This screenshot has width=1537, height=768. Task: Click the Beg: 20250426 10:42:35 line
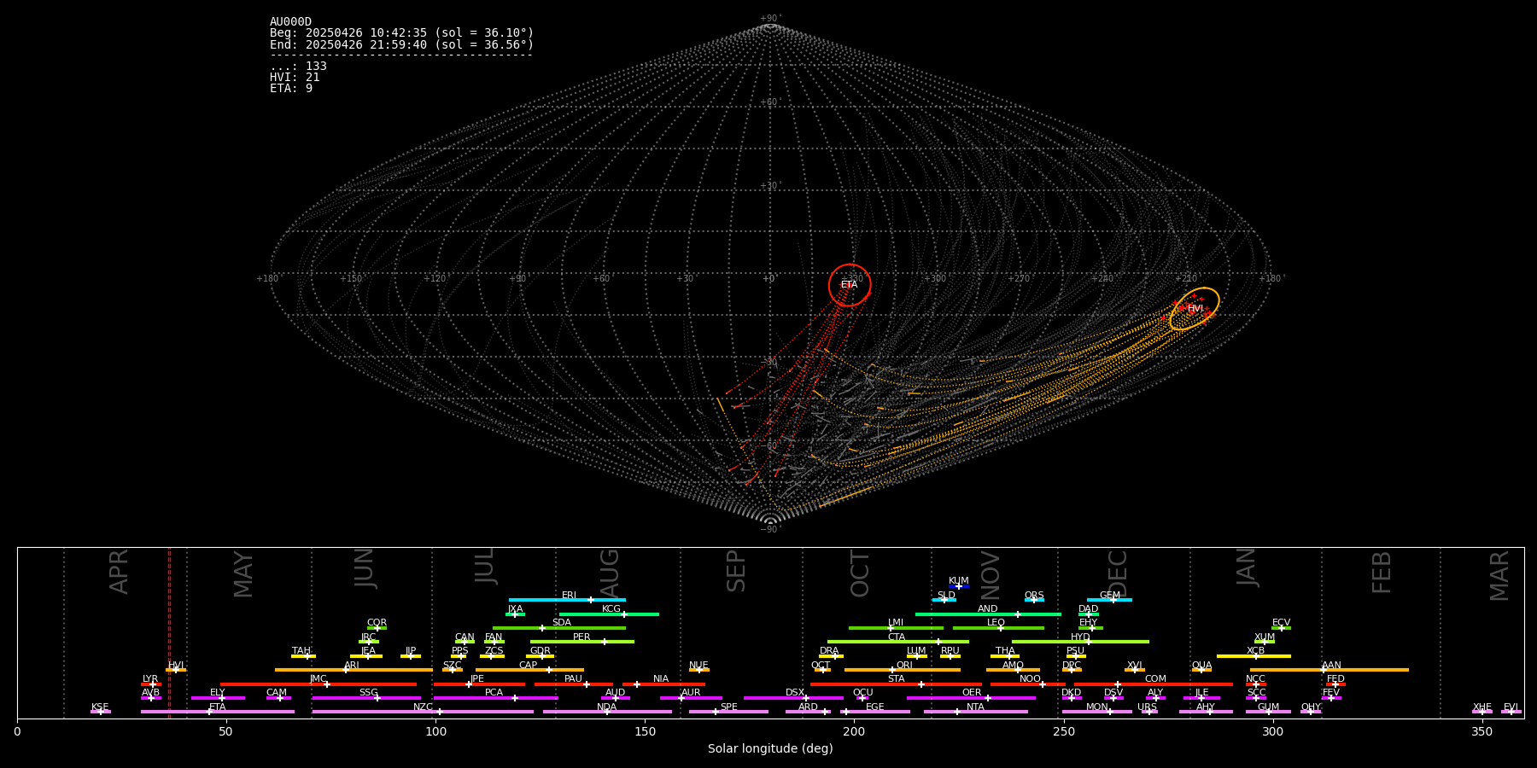pos(401,33)
